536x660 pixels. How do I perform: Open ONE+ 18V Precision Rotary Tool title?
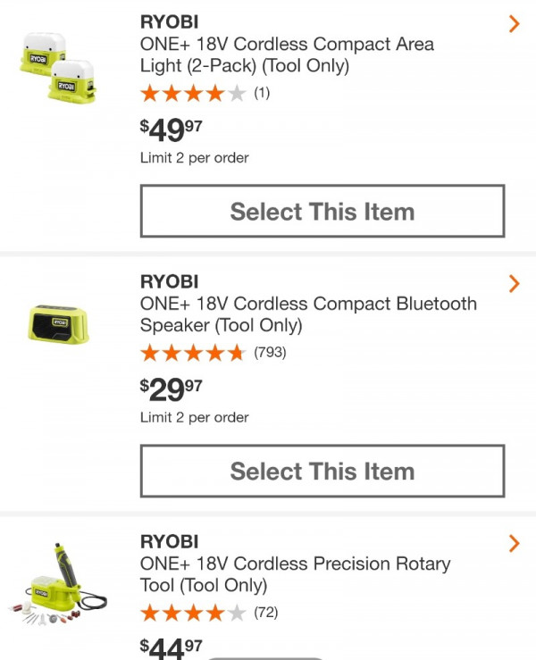[295, 574]
